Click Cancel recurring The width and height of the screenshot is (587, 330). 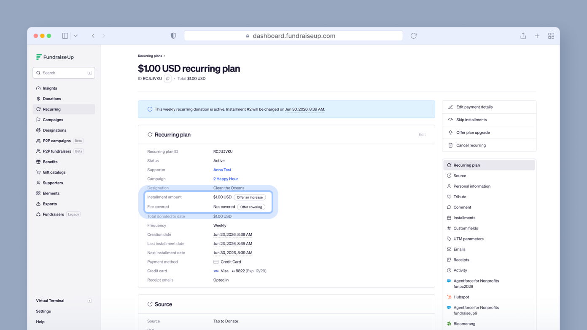point(489,145)
